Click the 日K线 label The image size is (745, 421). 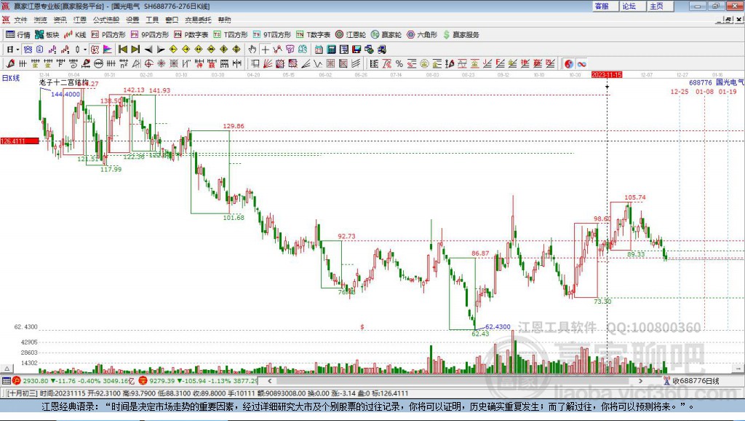click(11, 78)
